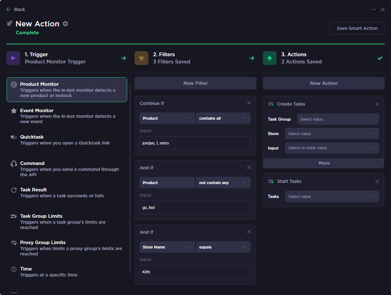Viewport: 391px width, 295px height.
Task: Click the Create Tasks list-plus icon
Action: (x=271, y=104)
